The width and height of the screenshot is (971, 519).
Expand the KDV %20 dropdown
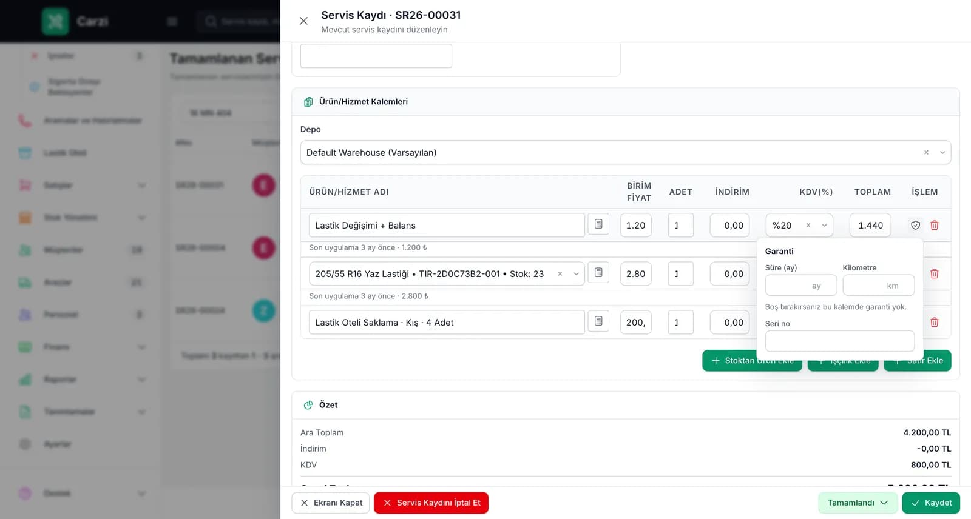tap(824, 225)
